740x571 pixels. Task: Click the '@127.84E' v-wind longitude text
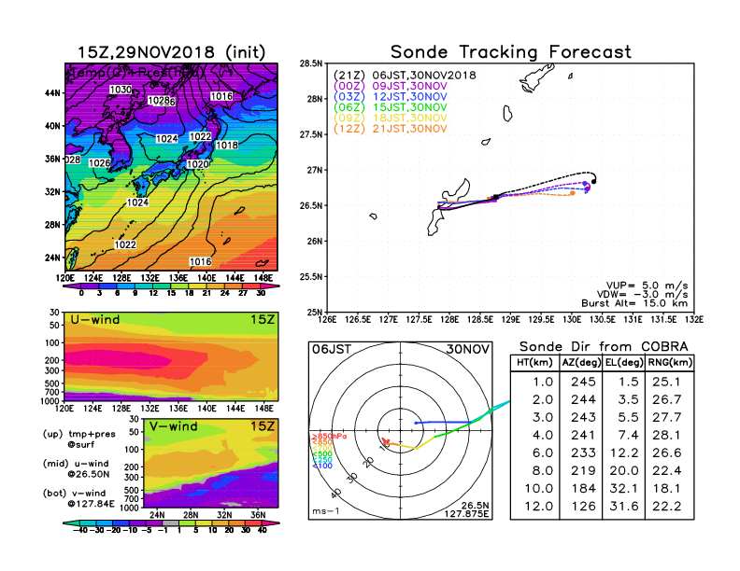(x=91, y=504)
